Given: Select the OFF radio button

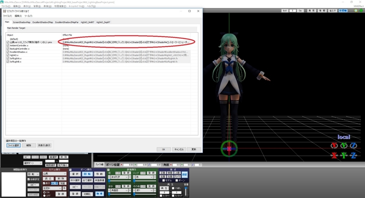Looking at the screenshot, I should [45, 196].
